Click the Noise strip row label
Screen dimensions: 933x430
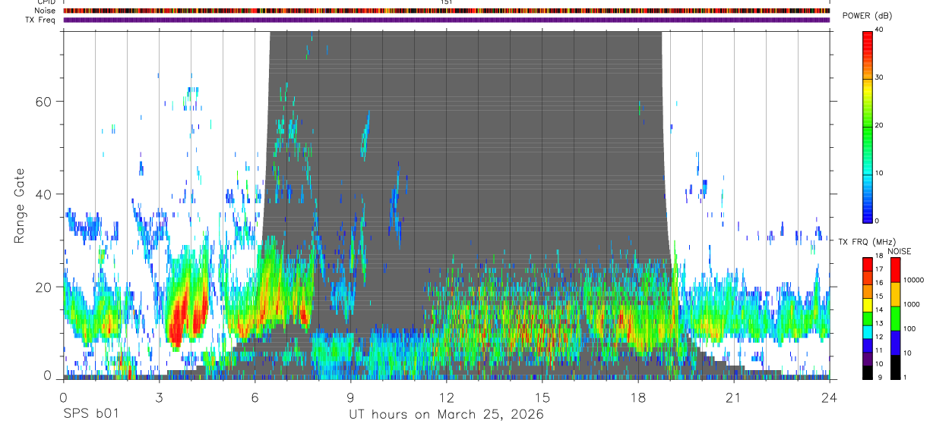(44, 11)
